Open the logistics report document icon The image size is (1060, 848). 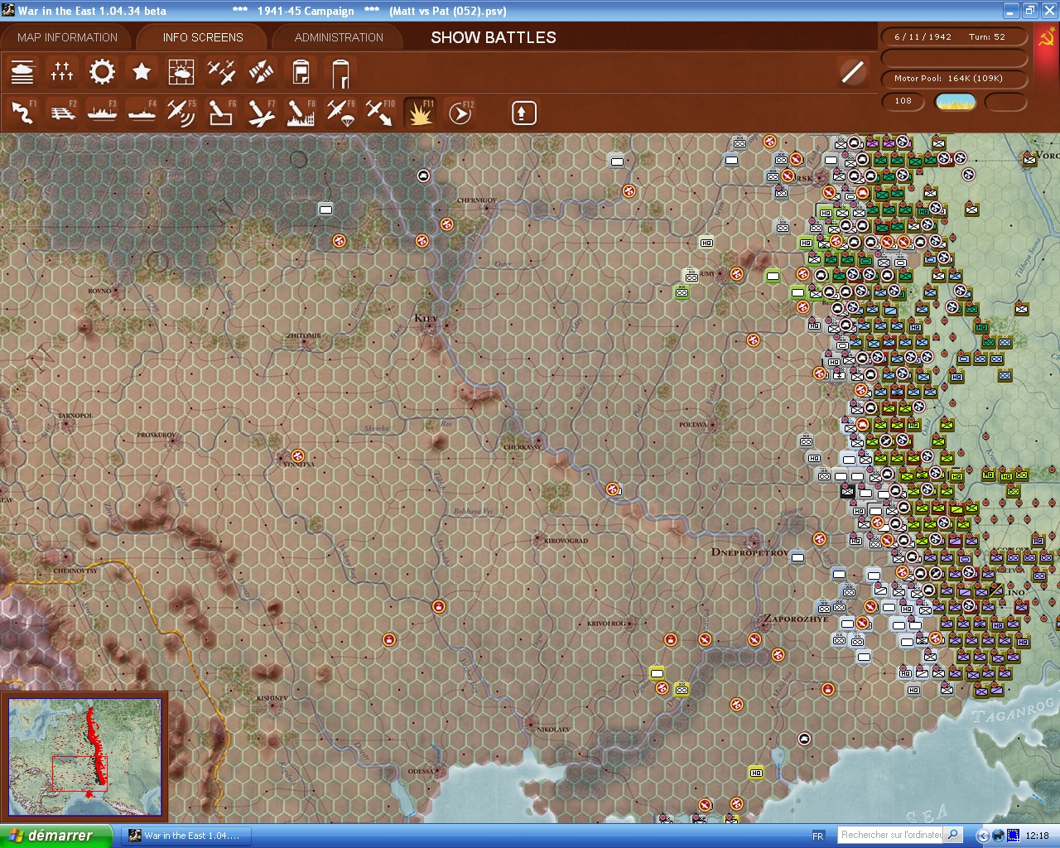pos(301,72)
